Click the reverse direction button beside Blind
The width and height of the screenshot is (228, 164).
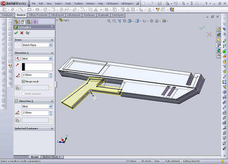click(x=18, y=58)
